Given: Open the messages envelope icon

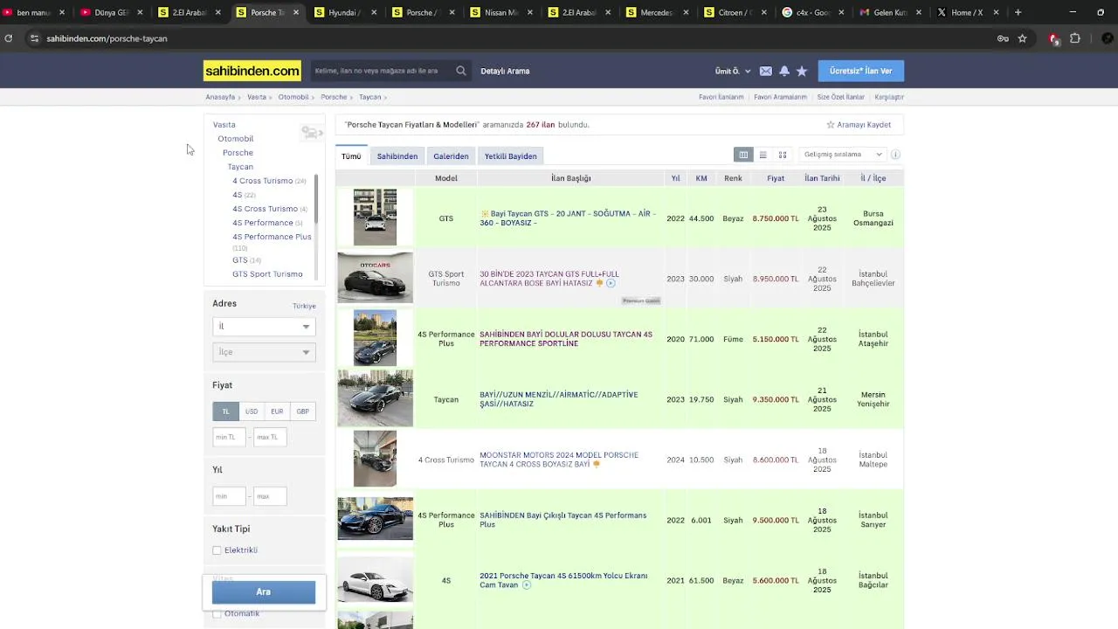Looking at the screenshot, I should tap(765, 71).
